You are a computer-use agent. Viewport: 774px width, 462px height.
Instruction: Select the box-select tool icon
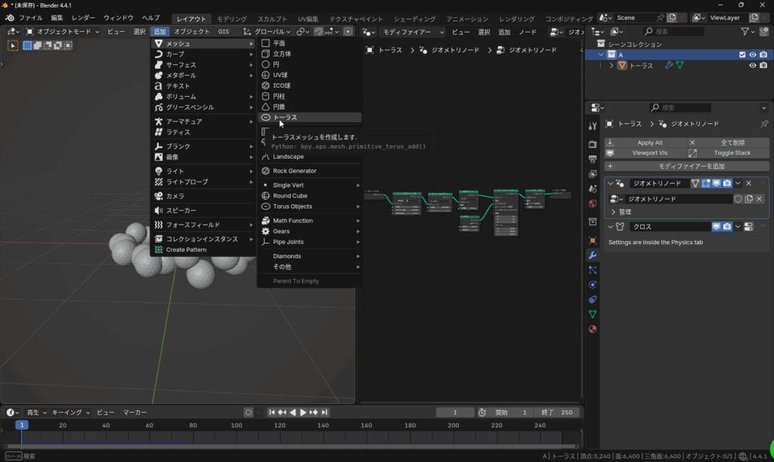[28, 45]
